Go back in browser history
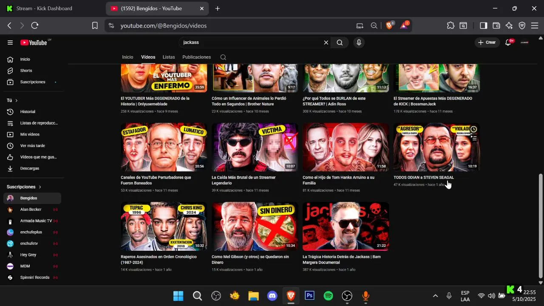This screenshot has height=306, width=544. [9, 25]
